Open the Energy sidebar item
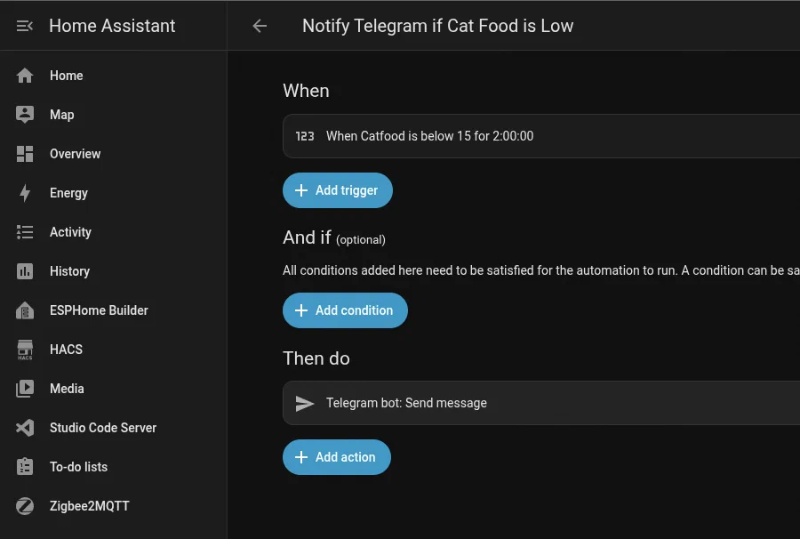The width and height of the screenshot is (800, 539). [68, 193]
